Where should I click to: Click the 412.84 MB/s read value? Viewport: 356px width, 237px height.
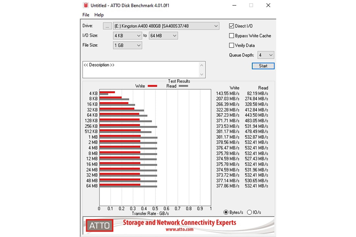click(x=256, y=110)
